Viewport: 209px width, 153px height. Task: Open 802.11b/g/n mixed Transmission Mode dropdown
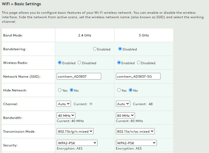pos(75,131)
